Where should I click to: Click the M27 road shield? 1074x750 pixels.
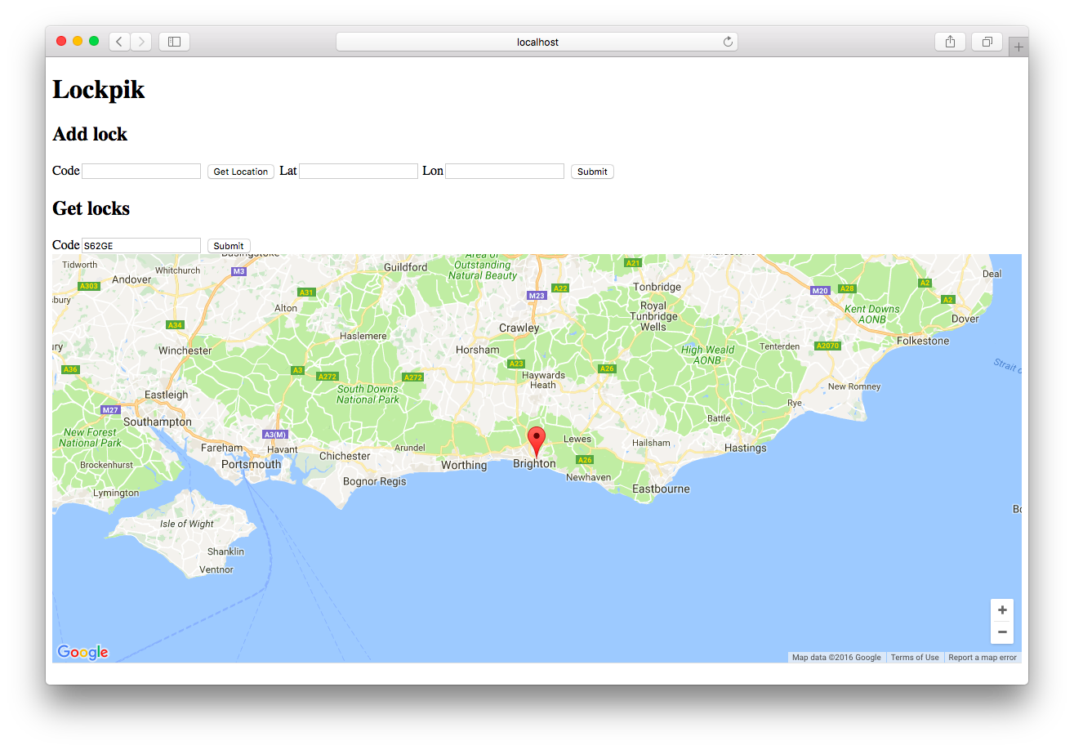[x=110, y=409]
